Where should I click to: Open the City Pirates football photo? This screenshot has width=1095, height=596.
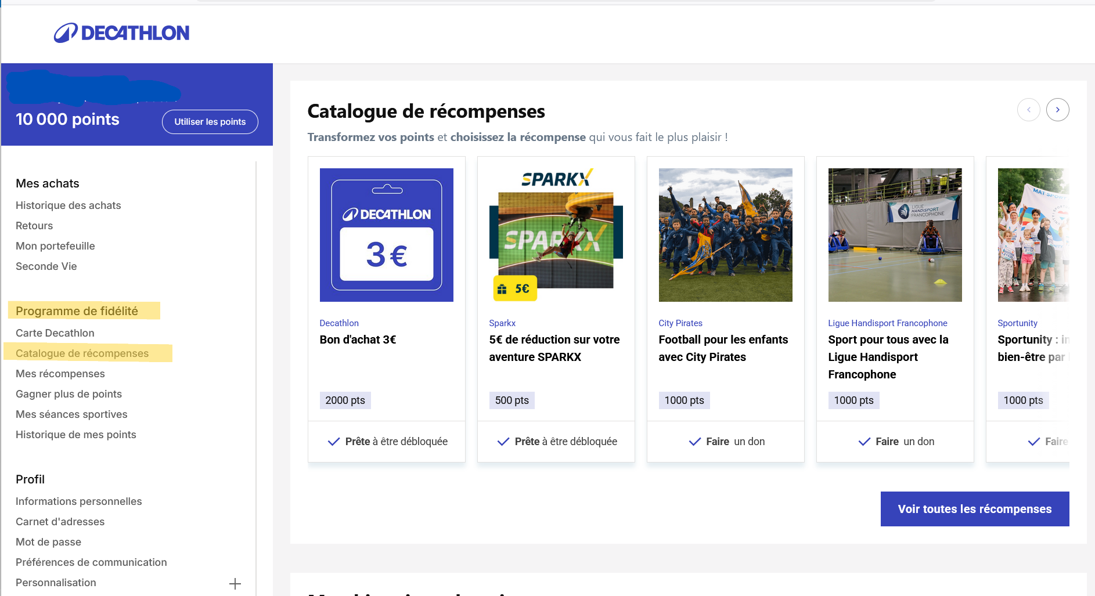pos(725,235)
